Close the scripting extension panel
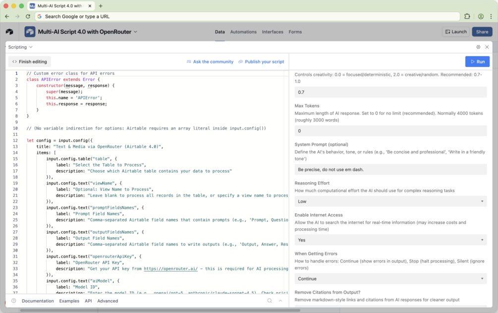The width and height of the screenshot is (498, 313). [487, 47]
